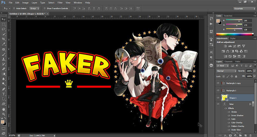Hide the faker text layer

click(218, 104)
